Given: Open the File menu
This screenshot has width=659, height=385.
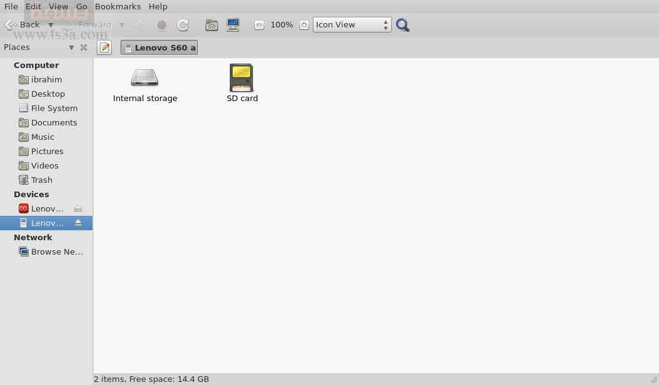Looking at the screenshot, I should click(x=11, y=6).
